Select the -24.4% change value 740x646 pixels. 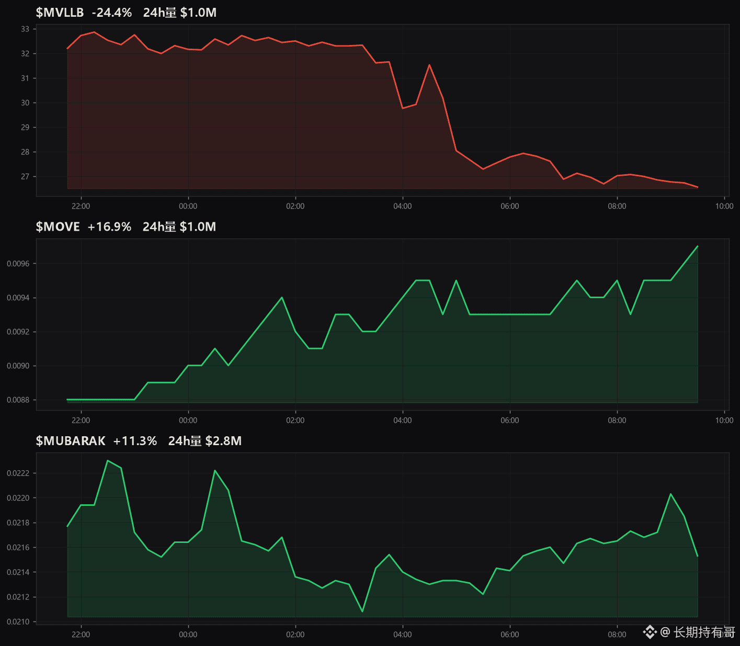112,13
